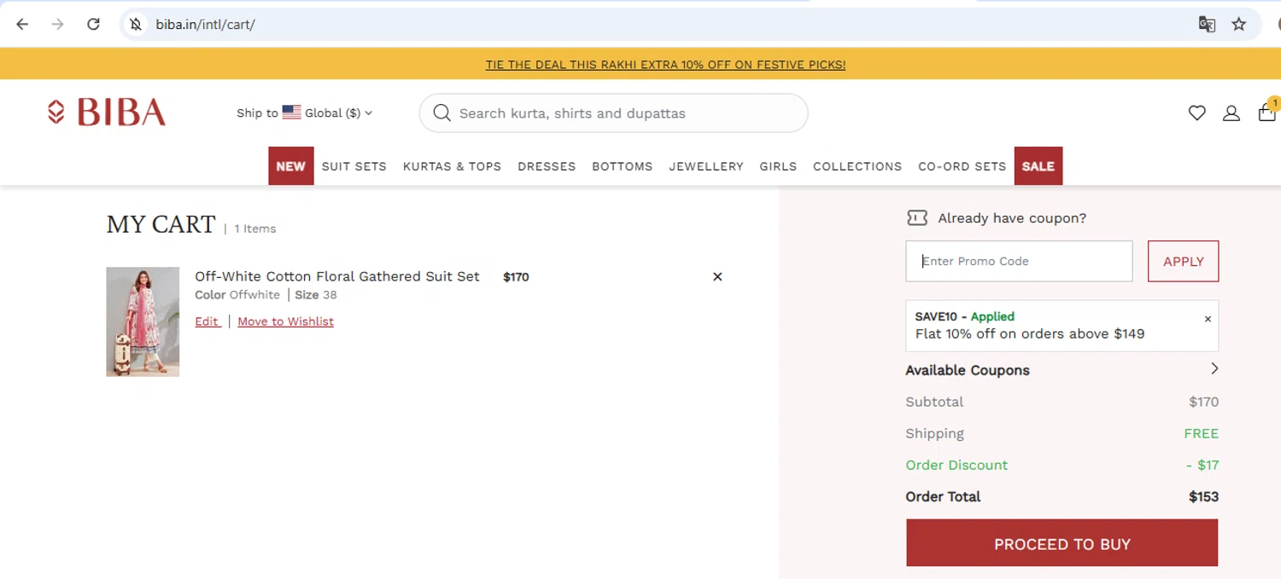Open JEWELLERY menu
Image resolution: width=1281 pixels, height=579 pixels.
706,166
